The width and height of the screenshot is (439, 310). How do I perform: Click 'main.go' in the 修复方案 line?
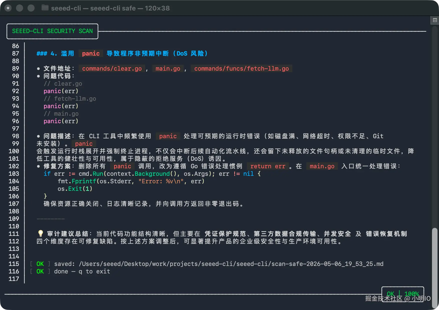click(x=322, y=166)
